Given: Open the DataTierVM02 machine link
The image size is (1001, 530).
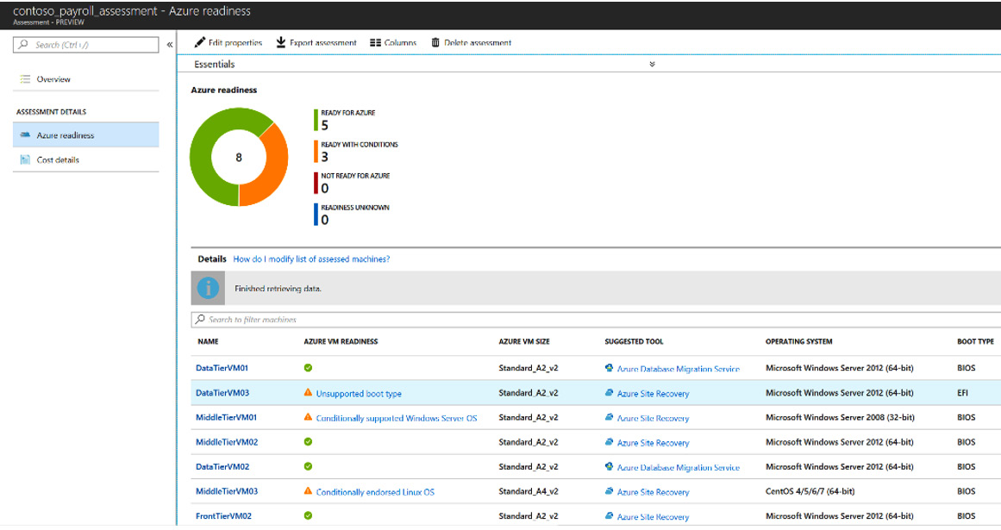Looking at the screenshot, I should pos(222,466).
